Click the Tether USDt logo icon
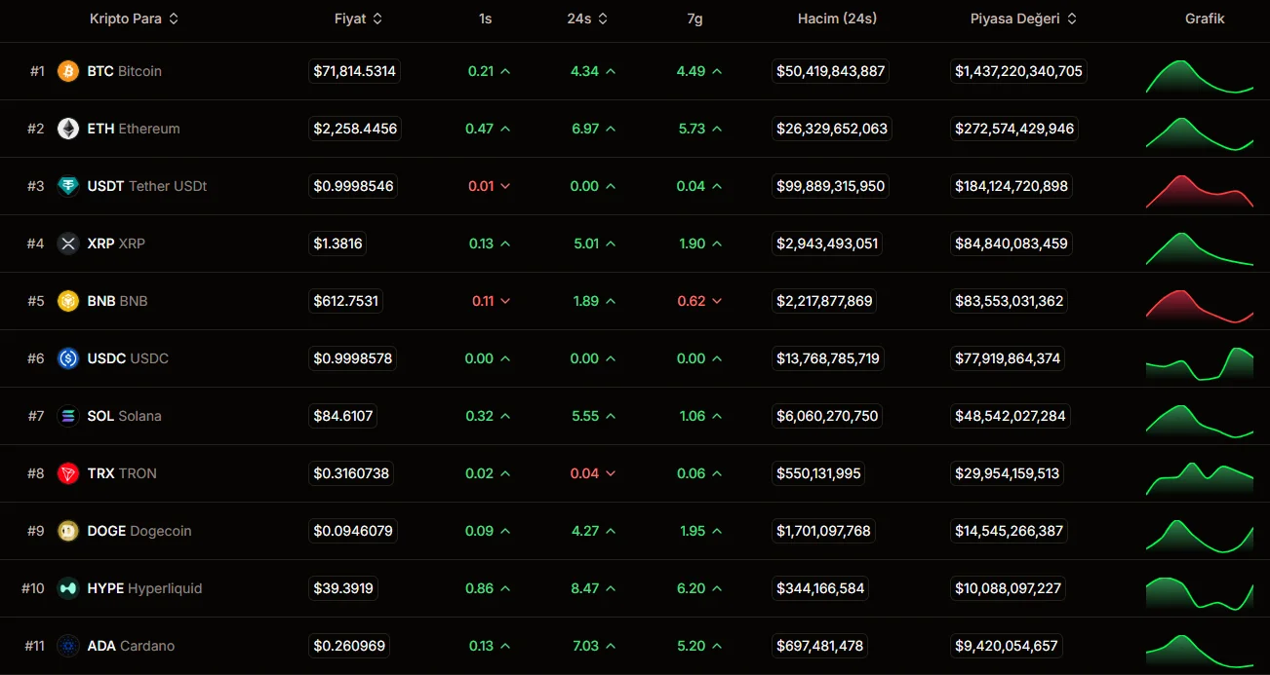1270x675 pixels. pyautogui.click(x=68, y=186)
